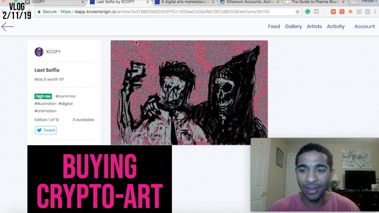The width and height of the screenshot is (379, 213).
Task: Click the red search extension icon
Action: point(342,12)
